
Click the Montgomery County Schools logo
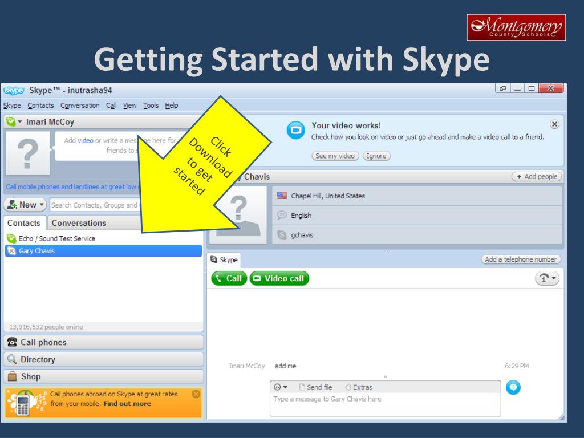(x=516, y=27)
